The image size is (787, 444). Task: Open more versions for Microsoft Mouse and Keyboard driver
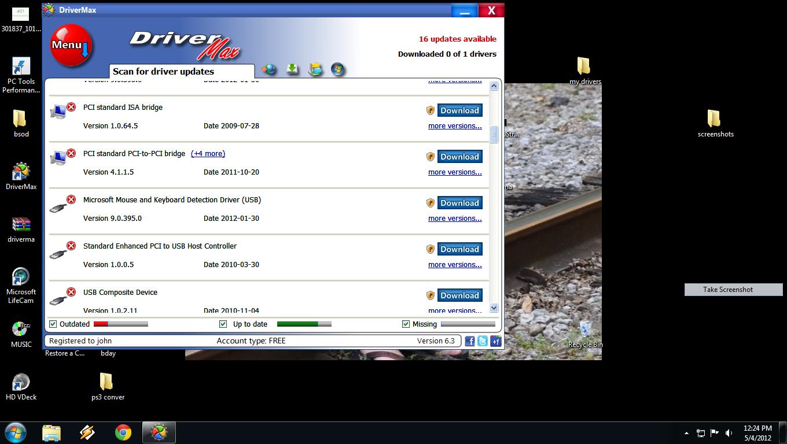pos(455,219)
